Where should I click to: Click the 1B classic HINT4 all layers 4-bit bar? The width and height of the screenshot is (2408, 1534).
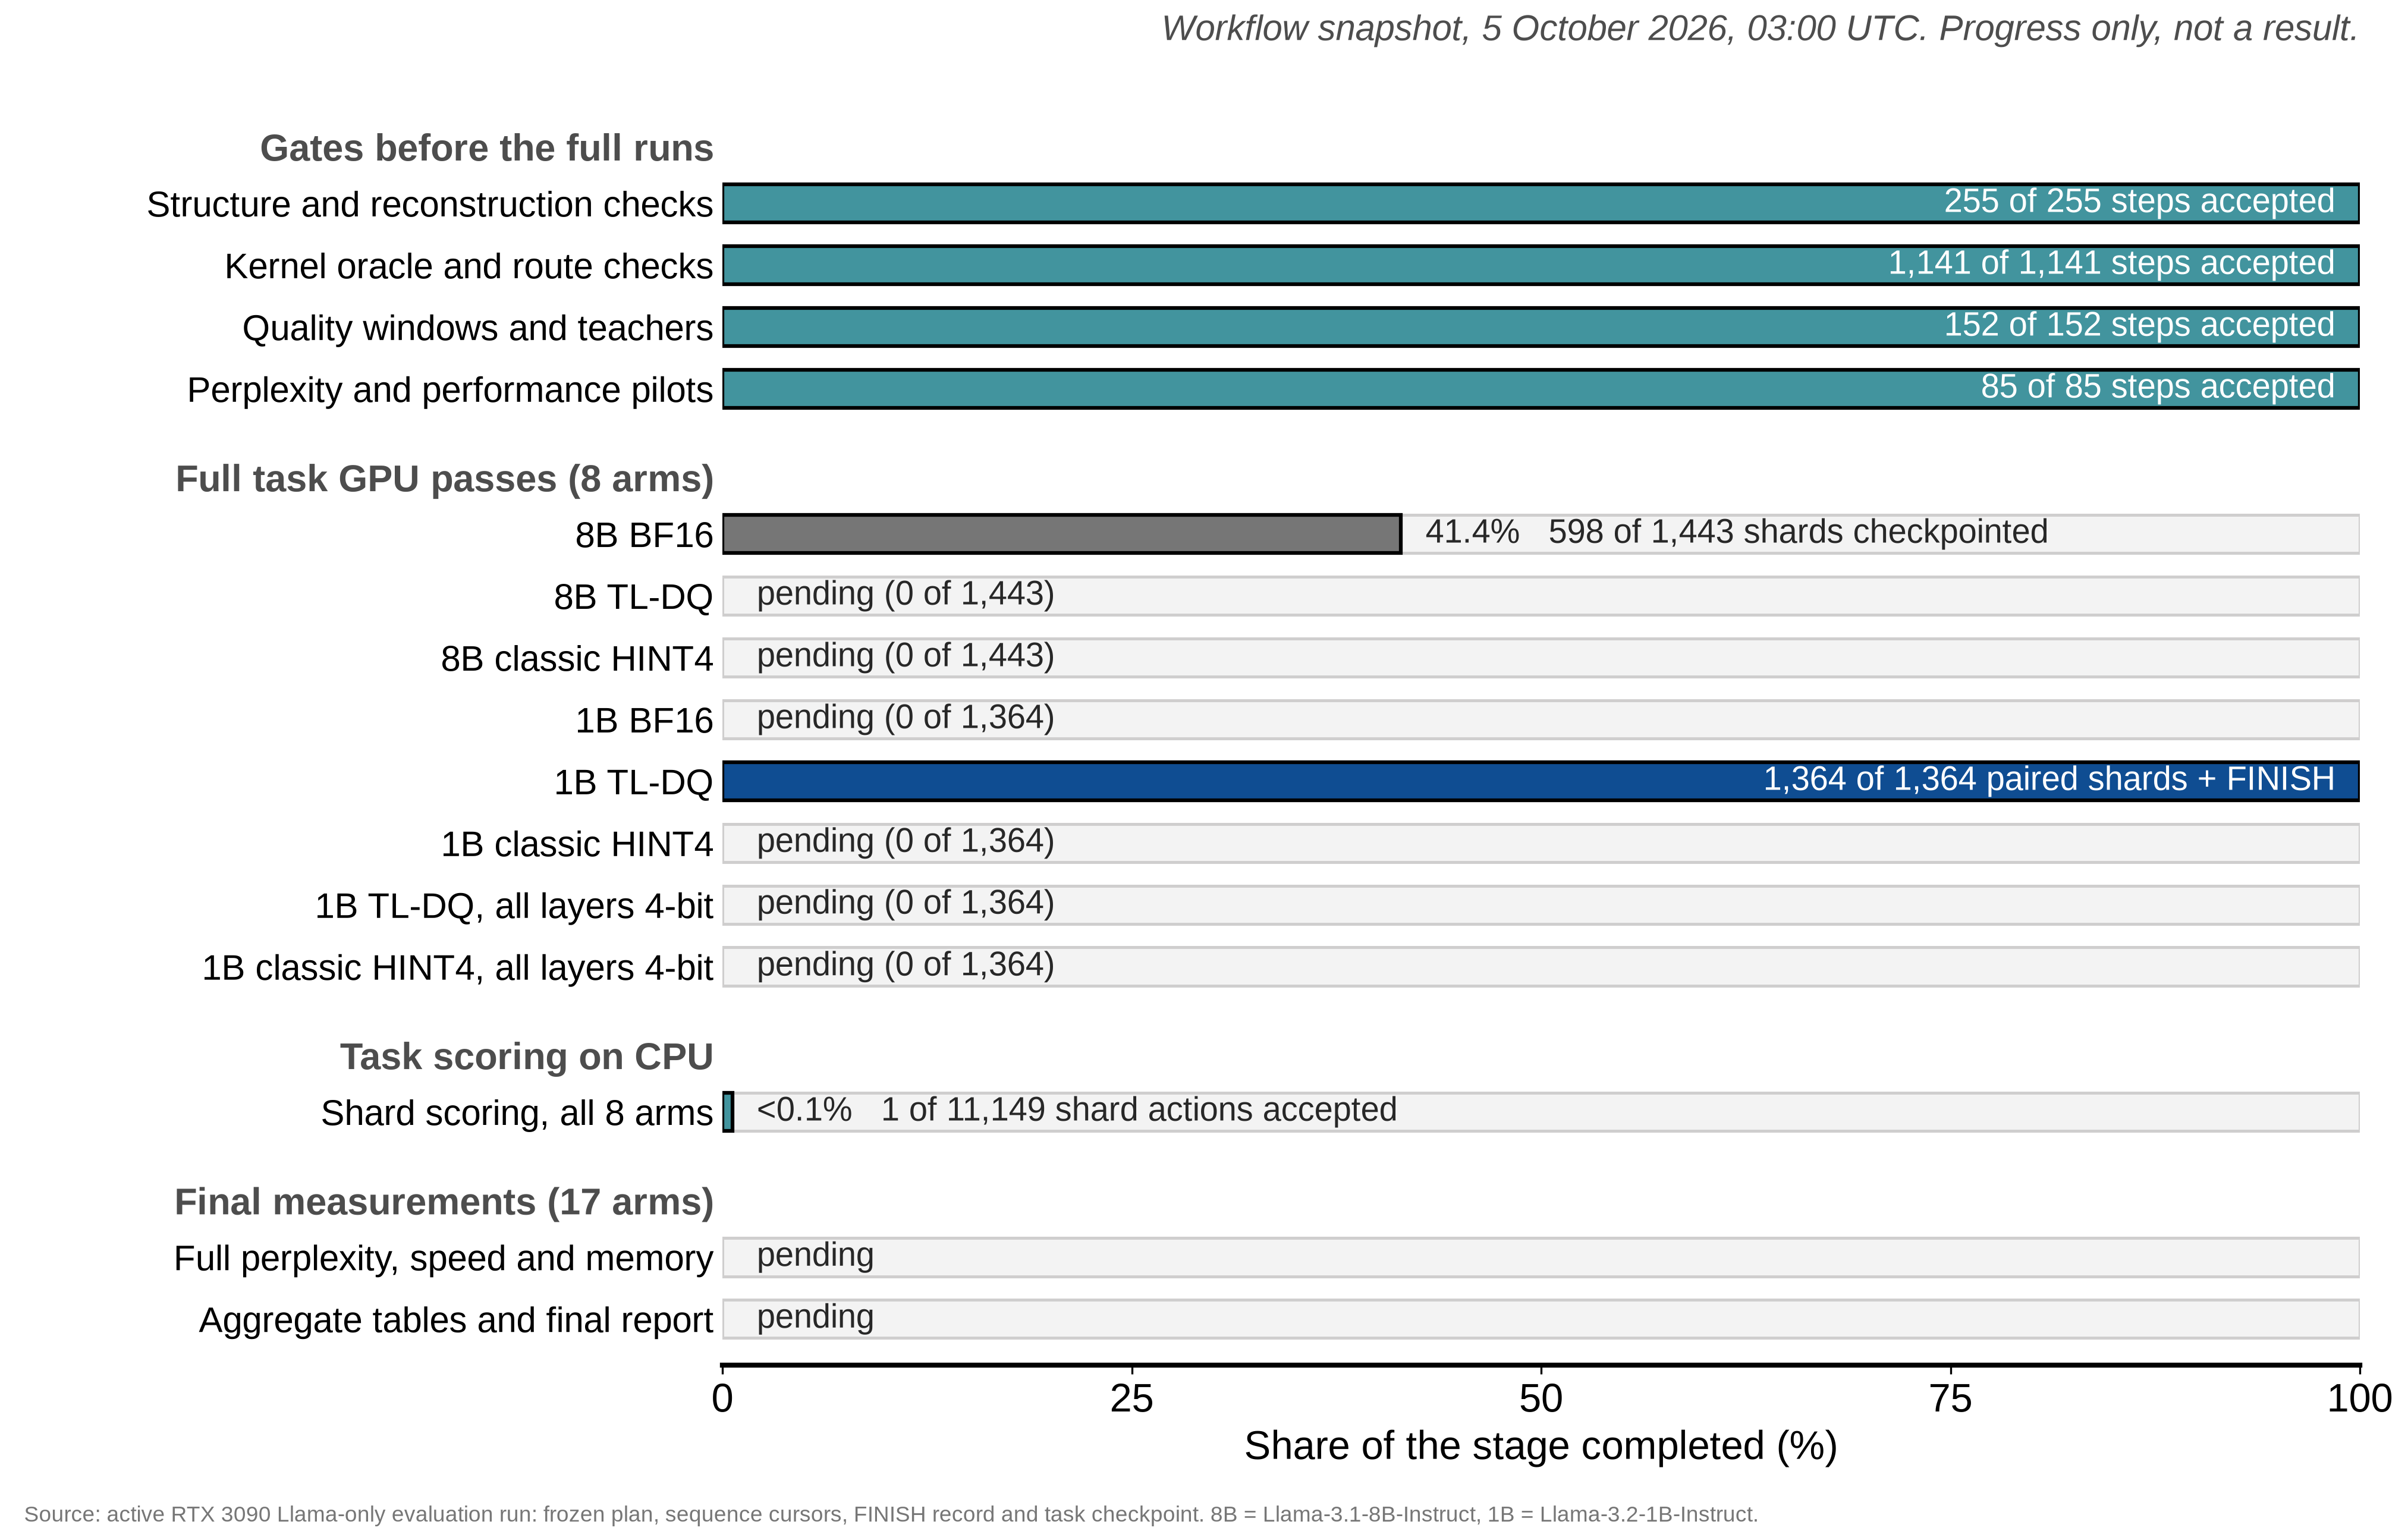coord(1540,967)
